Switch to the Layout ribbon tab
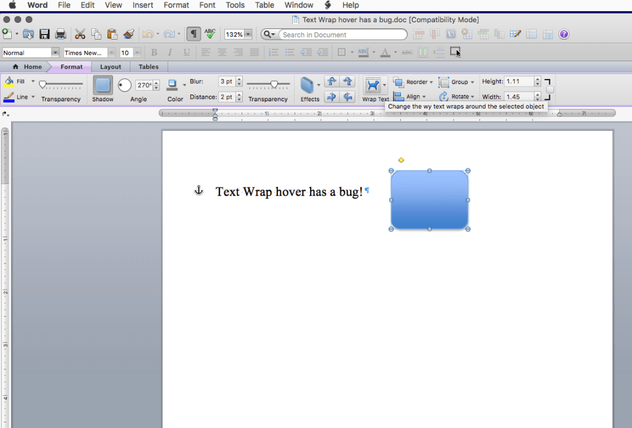632x428 pixels. (x=111, y=67)
